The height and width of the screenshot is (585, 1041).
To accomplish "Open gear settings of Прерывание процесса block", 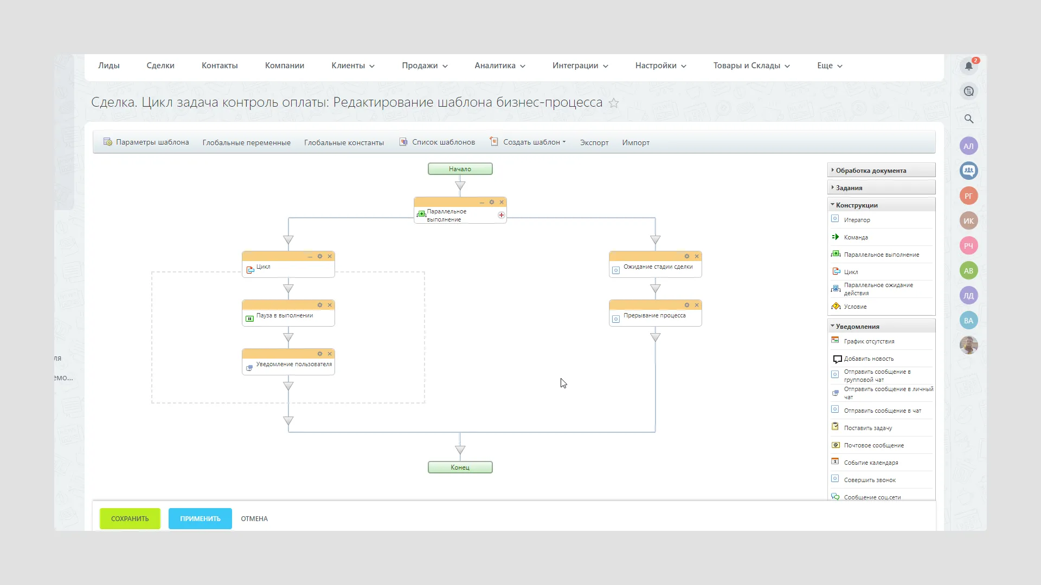I will [x=687, y=305].
